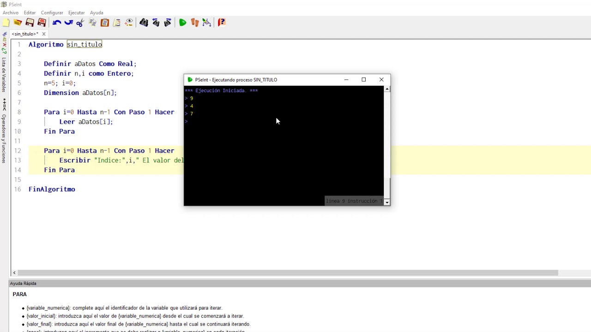Click the console input prompt line
Image resolution: width=591 pixels, height=332 pixels.
pos(284,121)
